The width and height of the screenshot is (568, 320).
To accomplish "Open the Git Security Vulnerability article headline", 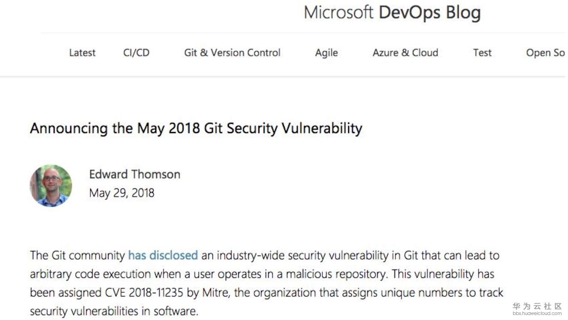I will click(196, 128).
